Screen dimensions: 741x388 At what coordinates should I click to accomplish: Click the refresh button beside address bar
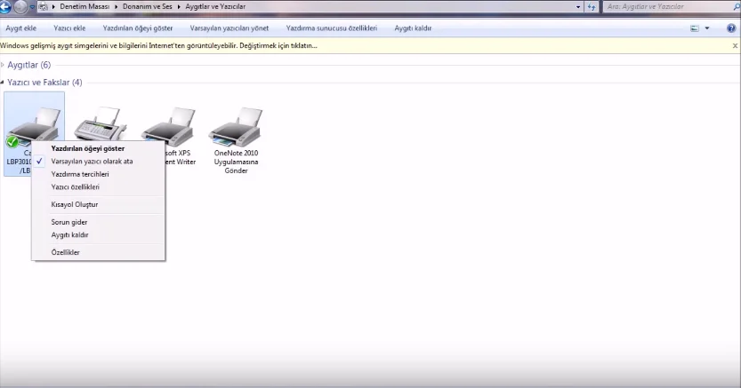coord(592,6)
